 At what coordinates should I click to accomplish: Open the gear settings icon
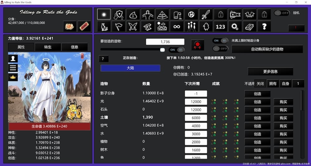[235, 26]
